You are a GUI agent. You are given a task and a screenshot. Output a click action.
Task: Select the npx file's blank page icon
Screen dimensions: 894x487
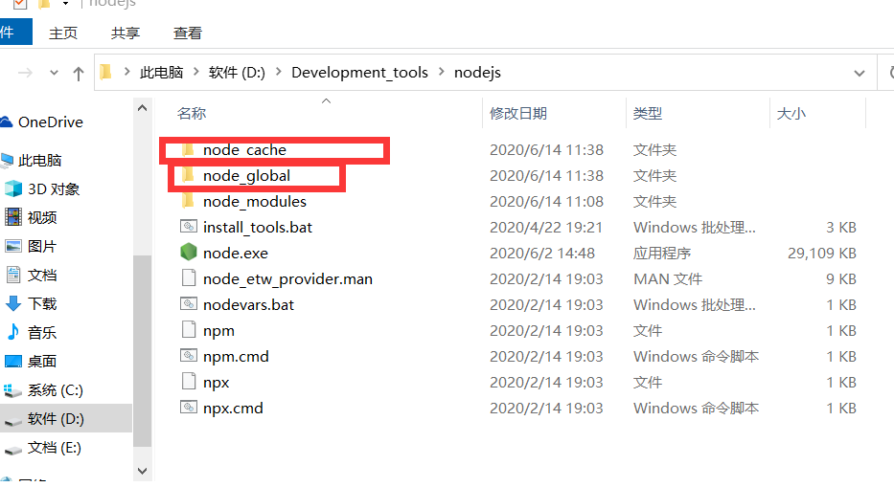(x=189, y=382)
